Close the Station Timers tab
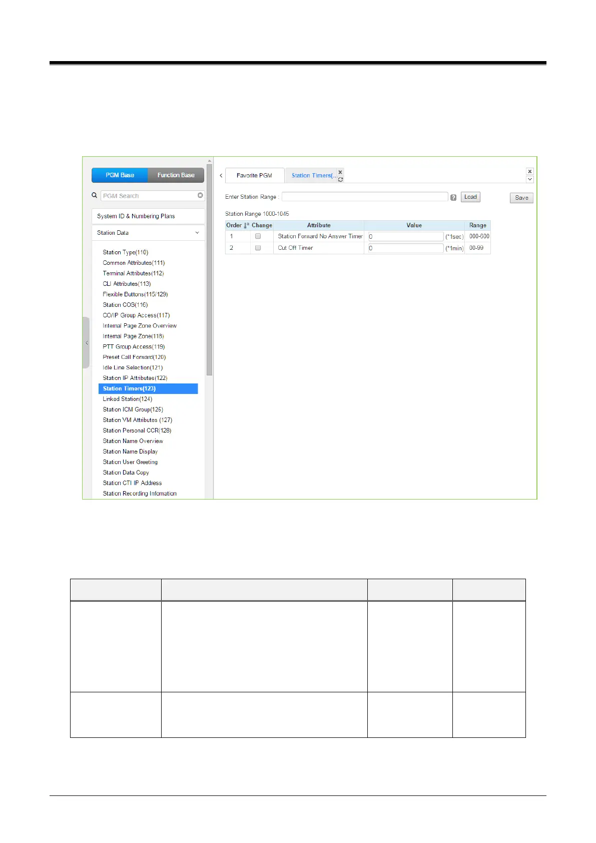This screenshot has width=596, height=843. pyautogui.click(x=340, y=172)
